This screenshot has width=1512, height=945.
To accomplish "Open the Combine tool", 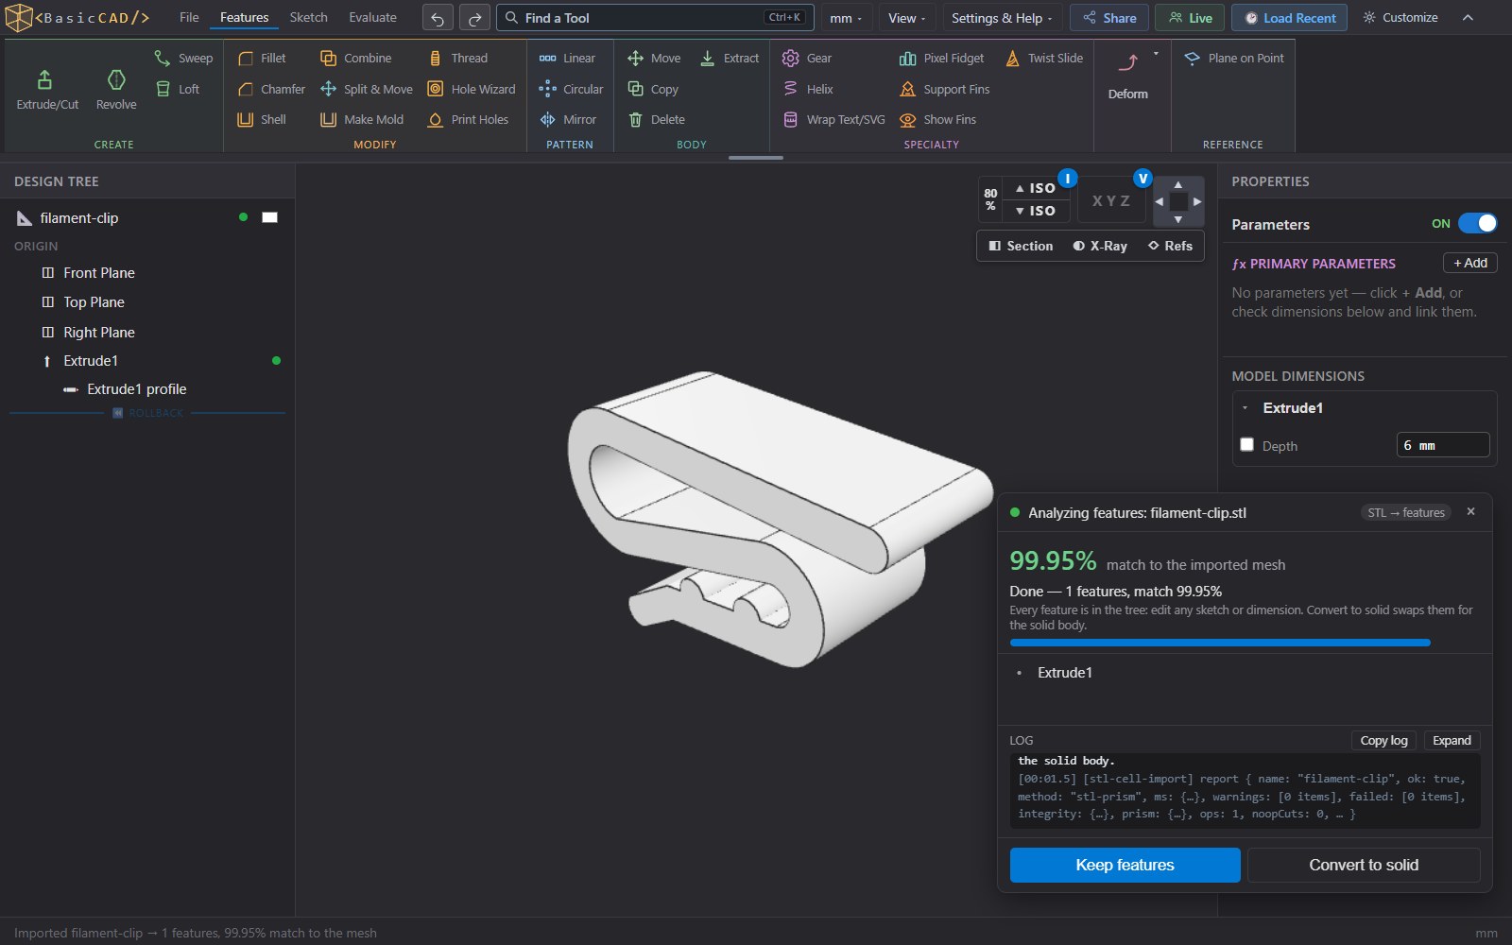I will (356, 58).
